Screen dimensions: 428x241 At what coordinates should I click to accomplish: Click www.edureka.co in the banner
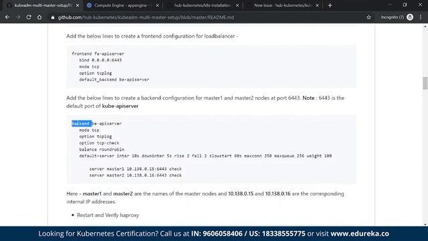point(360,234)
